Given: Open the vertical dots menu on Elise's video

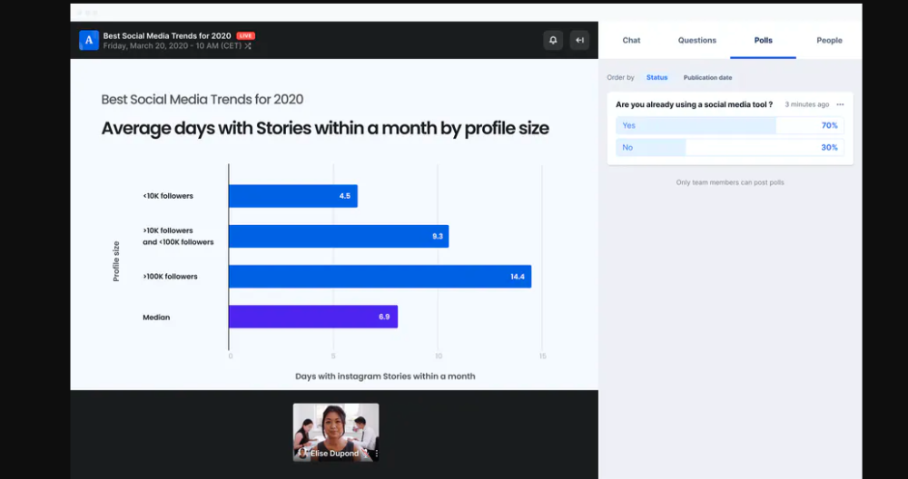Looking at the screenshot, I should click(x=376, y=453).
